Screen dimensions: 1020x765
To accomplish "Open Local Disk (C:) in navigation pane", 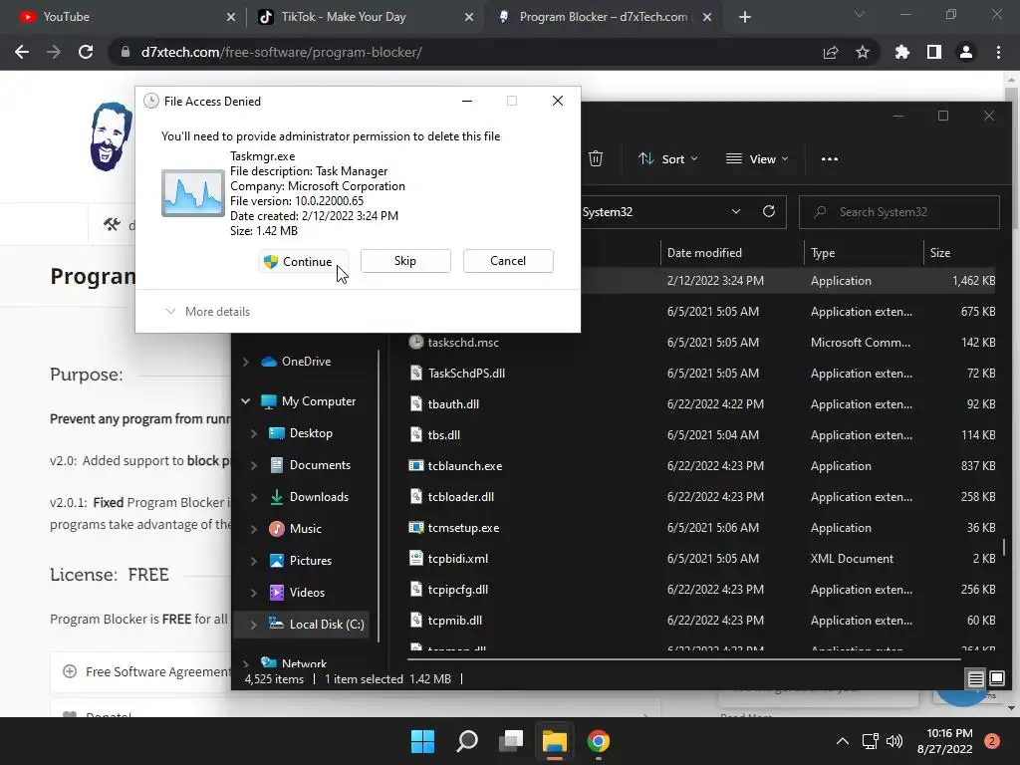I will (x=326, y=625).
